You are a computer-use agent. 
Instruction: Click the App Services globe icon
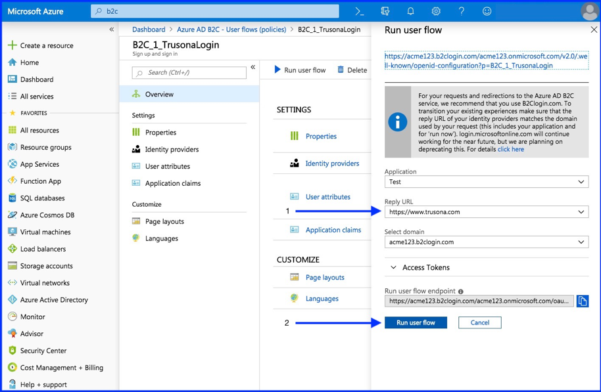(x=12, y=164)
